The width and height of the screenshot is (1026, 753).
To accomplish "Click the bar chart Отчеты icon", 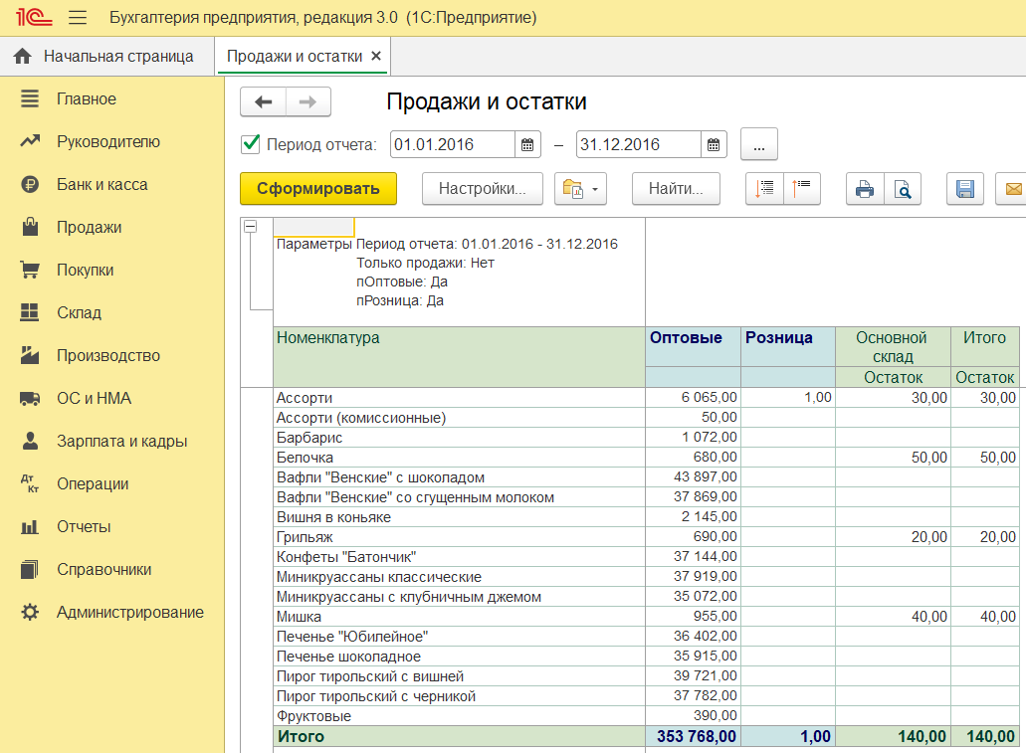I will [x=30, y=526].
